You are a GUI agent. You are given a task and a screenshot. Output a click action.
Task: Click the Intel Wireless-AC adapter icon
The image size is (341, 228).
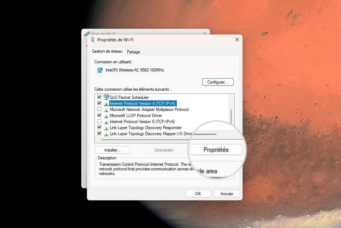coord(100,70)
